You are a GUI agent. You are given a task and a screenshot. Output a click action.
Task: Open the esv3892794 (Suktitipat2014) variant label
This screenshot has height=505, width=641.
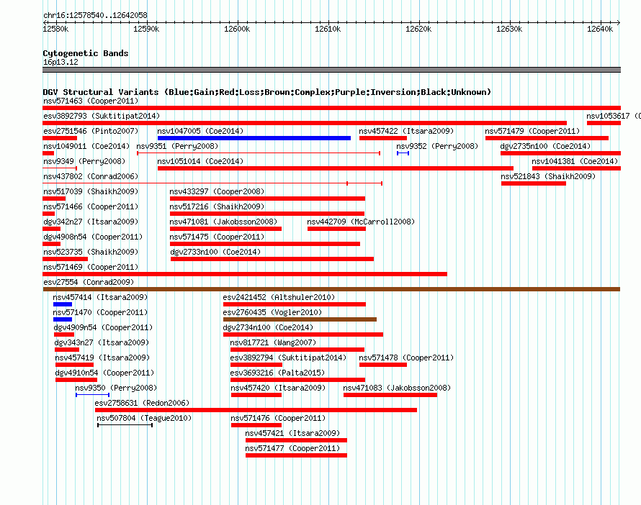tap(288, 358)
